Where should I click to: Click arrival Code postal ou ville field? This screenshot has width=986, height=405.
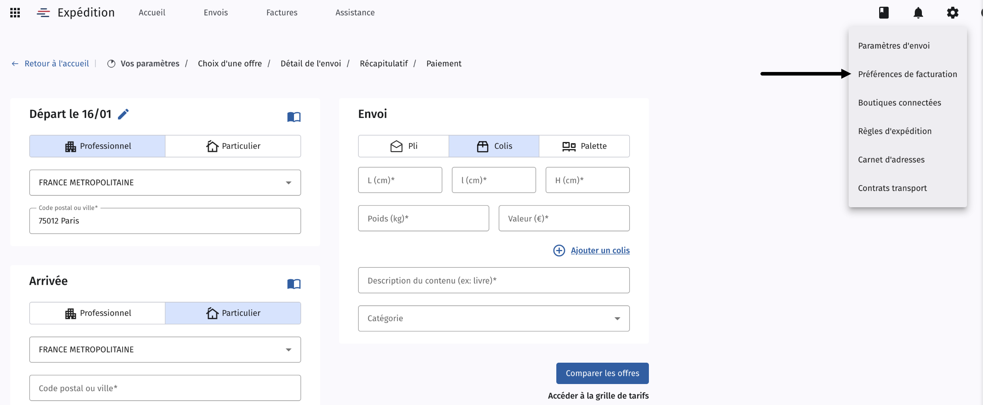[165, 388]
